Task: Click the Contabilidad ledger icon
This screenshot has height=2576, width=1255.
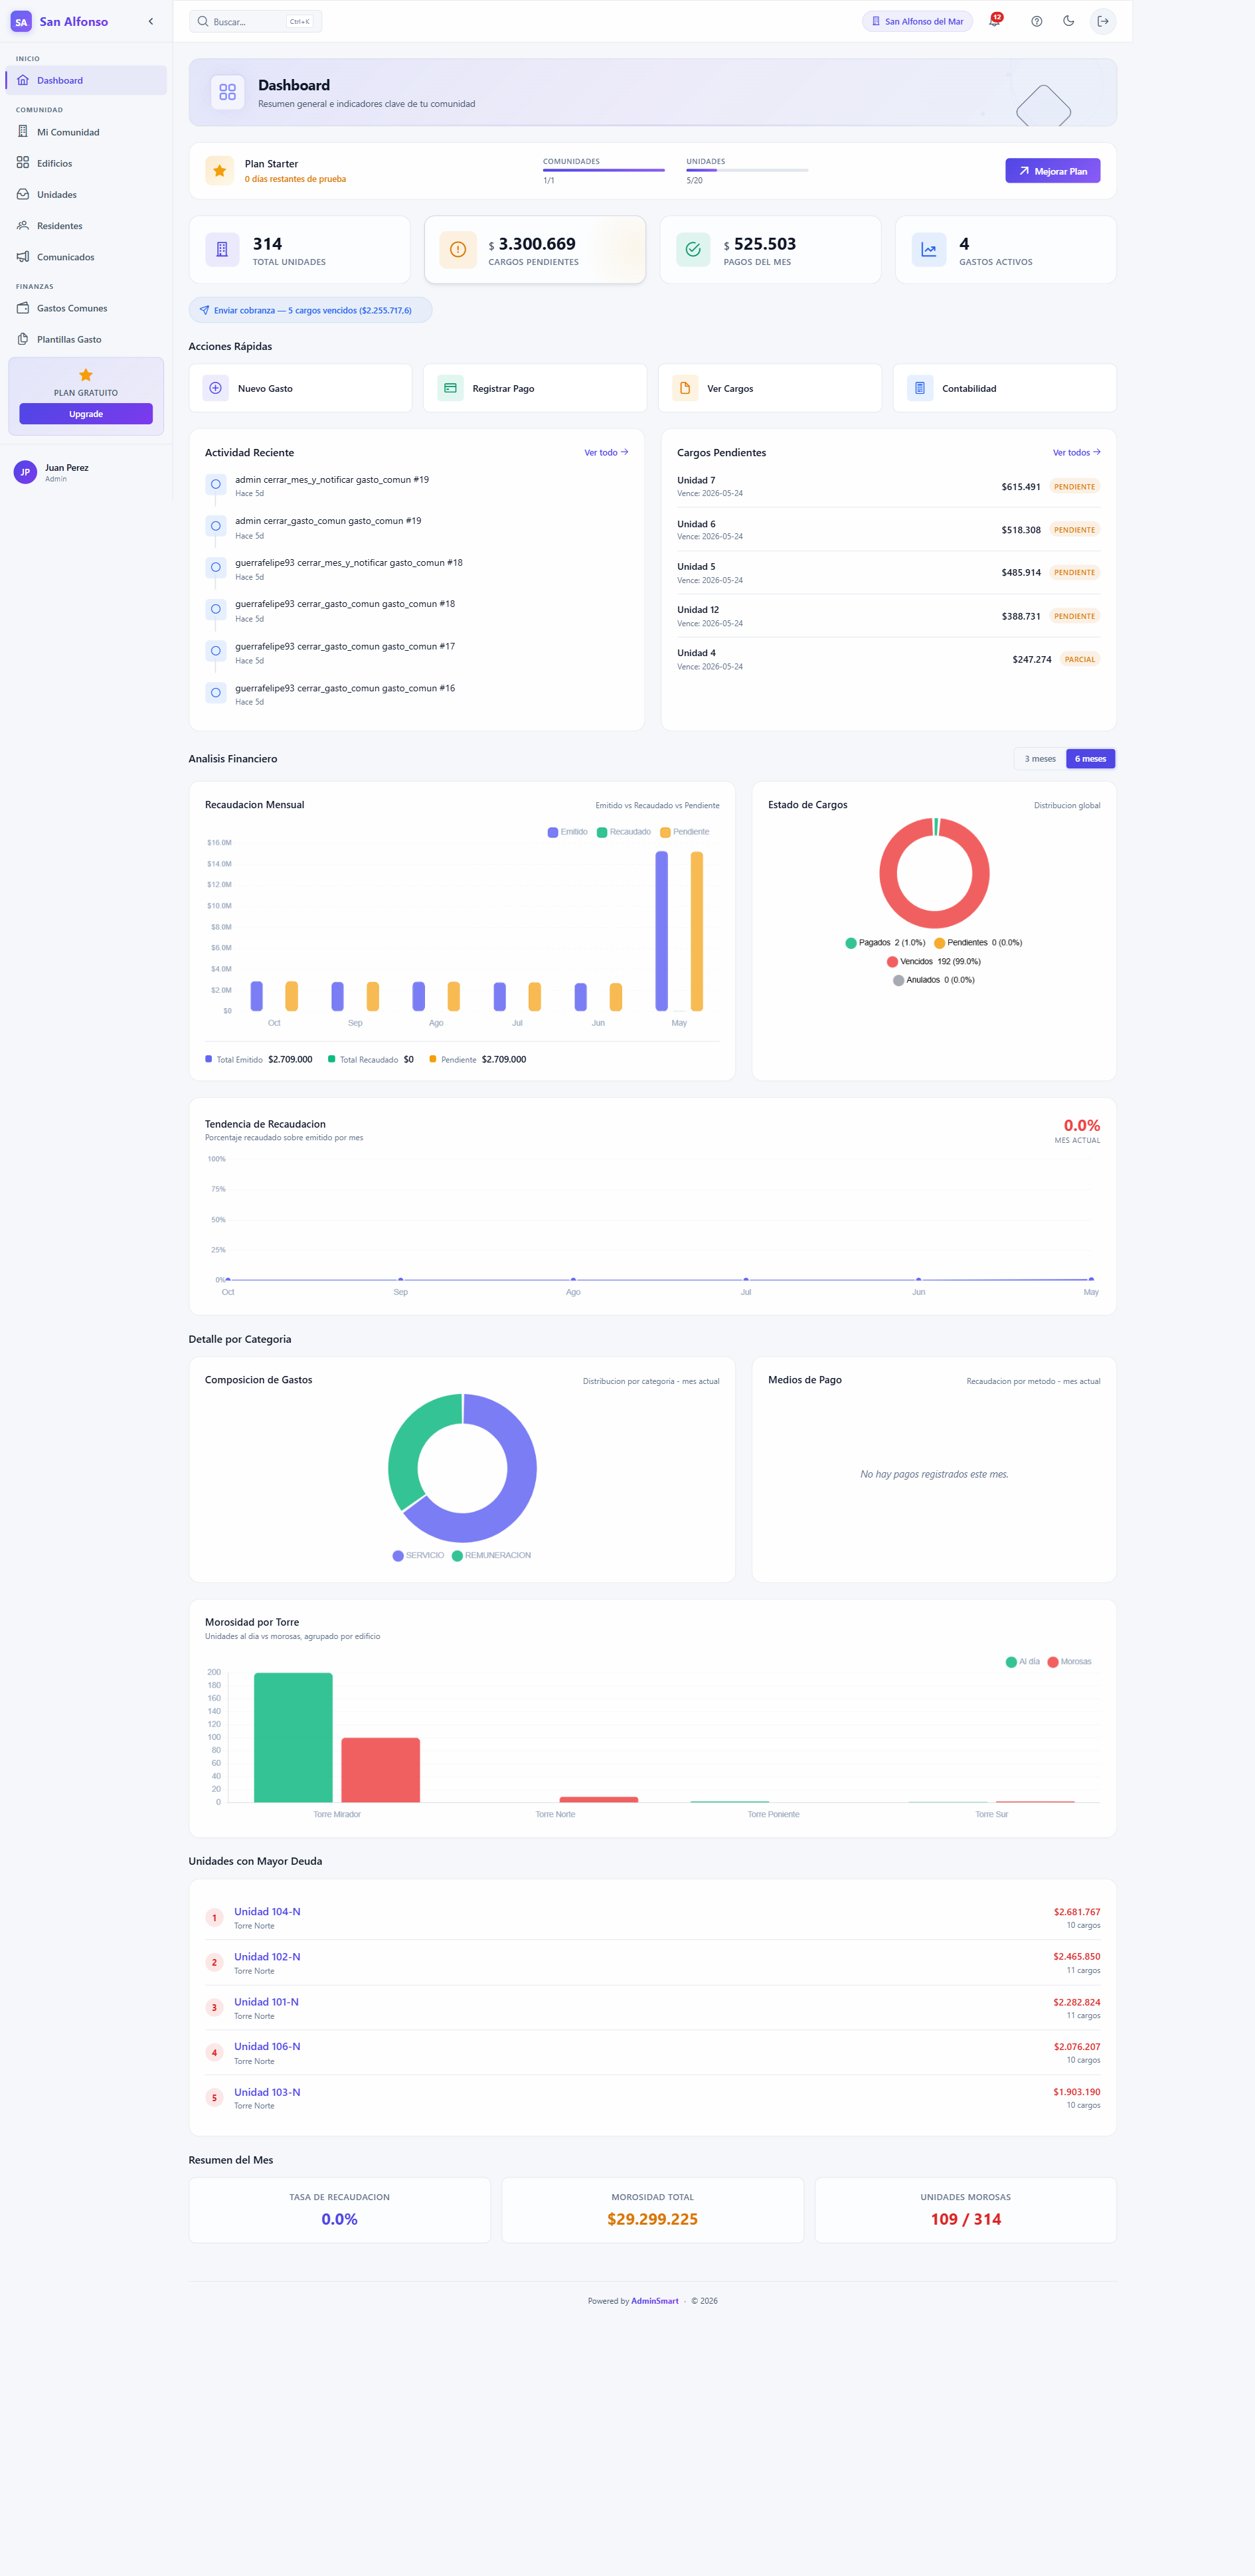Action: pyautogui.click(x=920, y=388)
